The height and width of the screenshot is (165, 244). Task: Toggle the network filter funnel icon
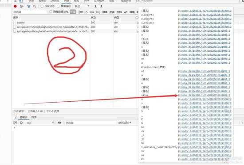(x=29, y=6)
